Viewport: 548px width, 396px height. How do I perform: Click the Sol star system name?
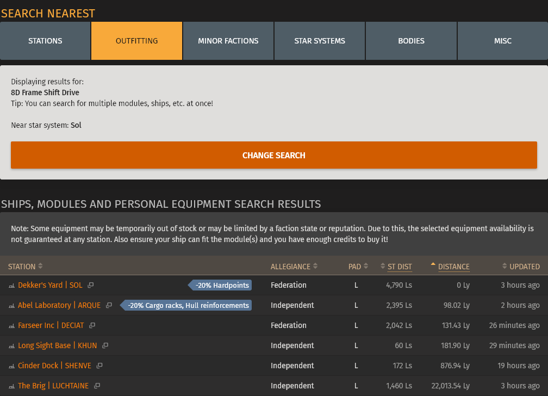(x=76, y=125)
